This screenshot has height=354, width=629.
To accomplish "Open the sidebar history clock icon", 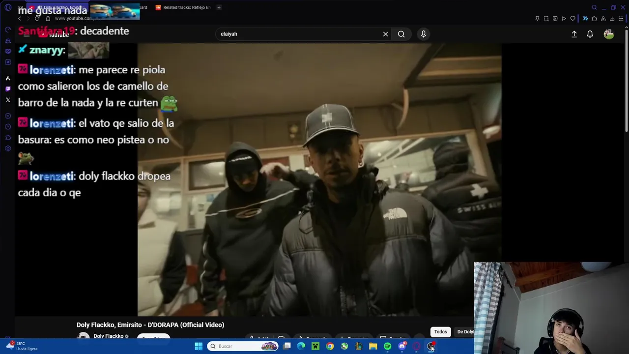I will (8, 127).
